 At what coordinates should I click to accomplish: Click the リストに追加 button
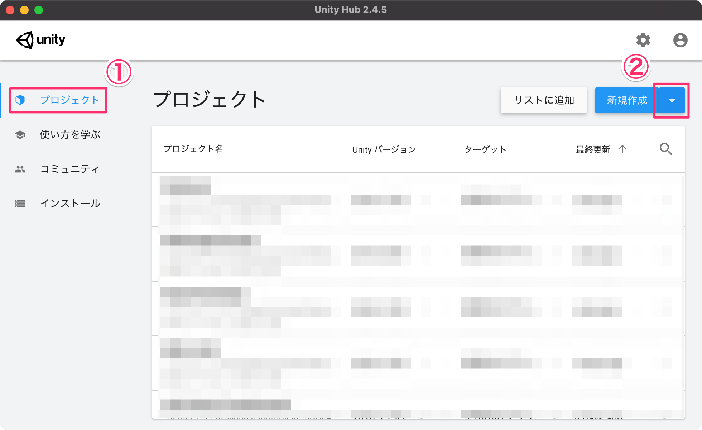click(x=544, y=100)
